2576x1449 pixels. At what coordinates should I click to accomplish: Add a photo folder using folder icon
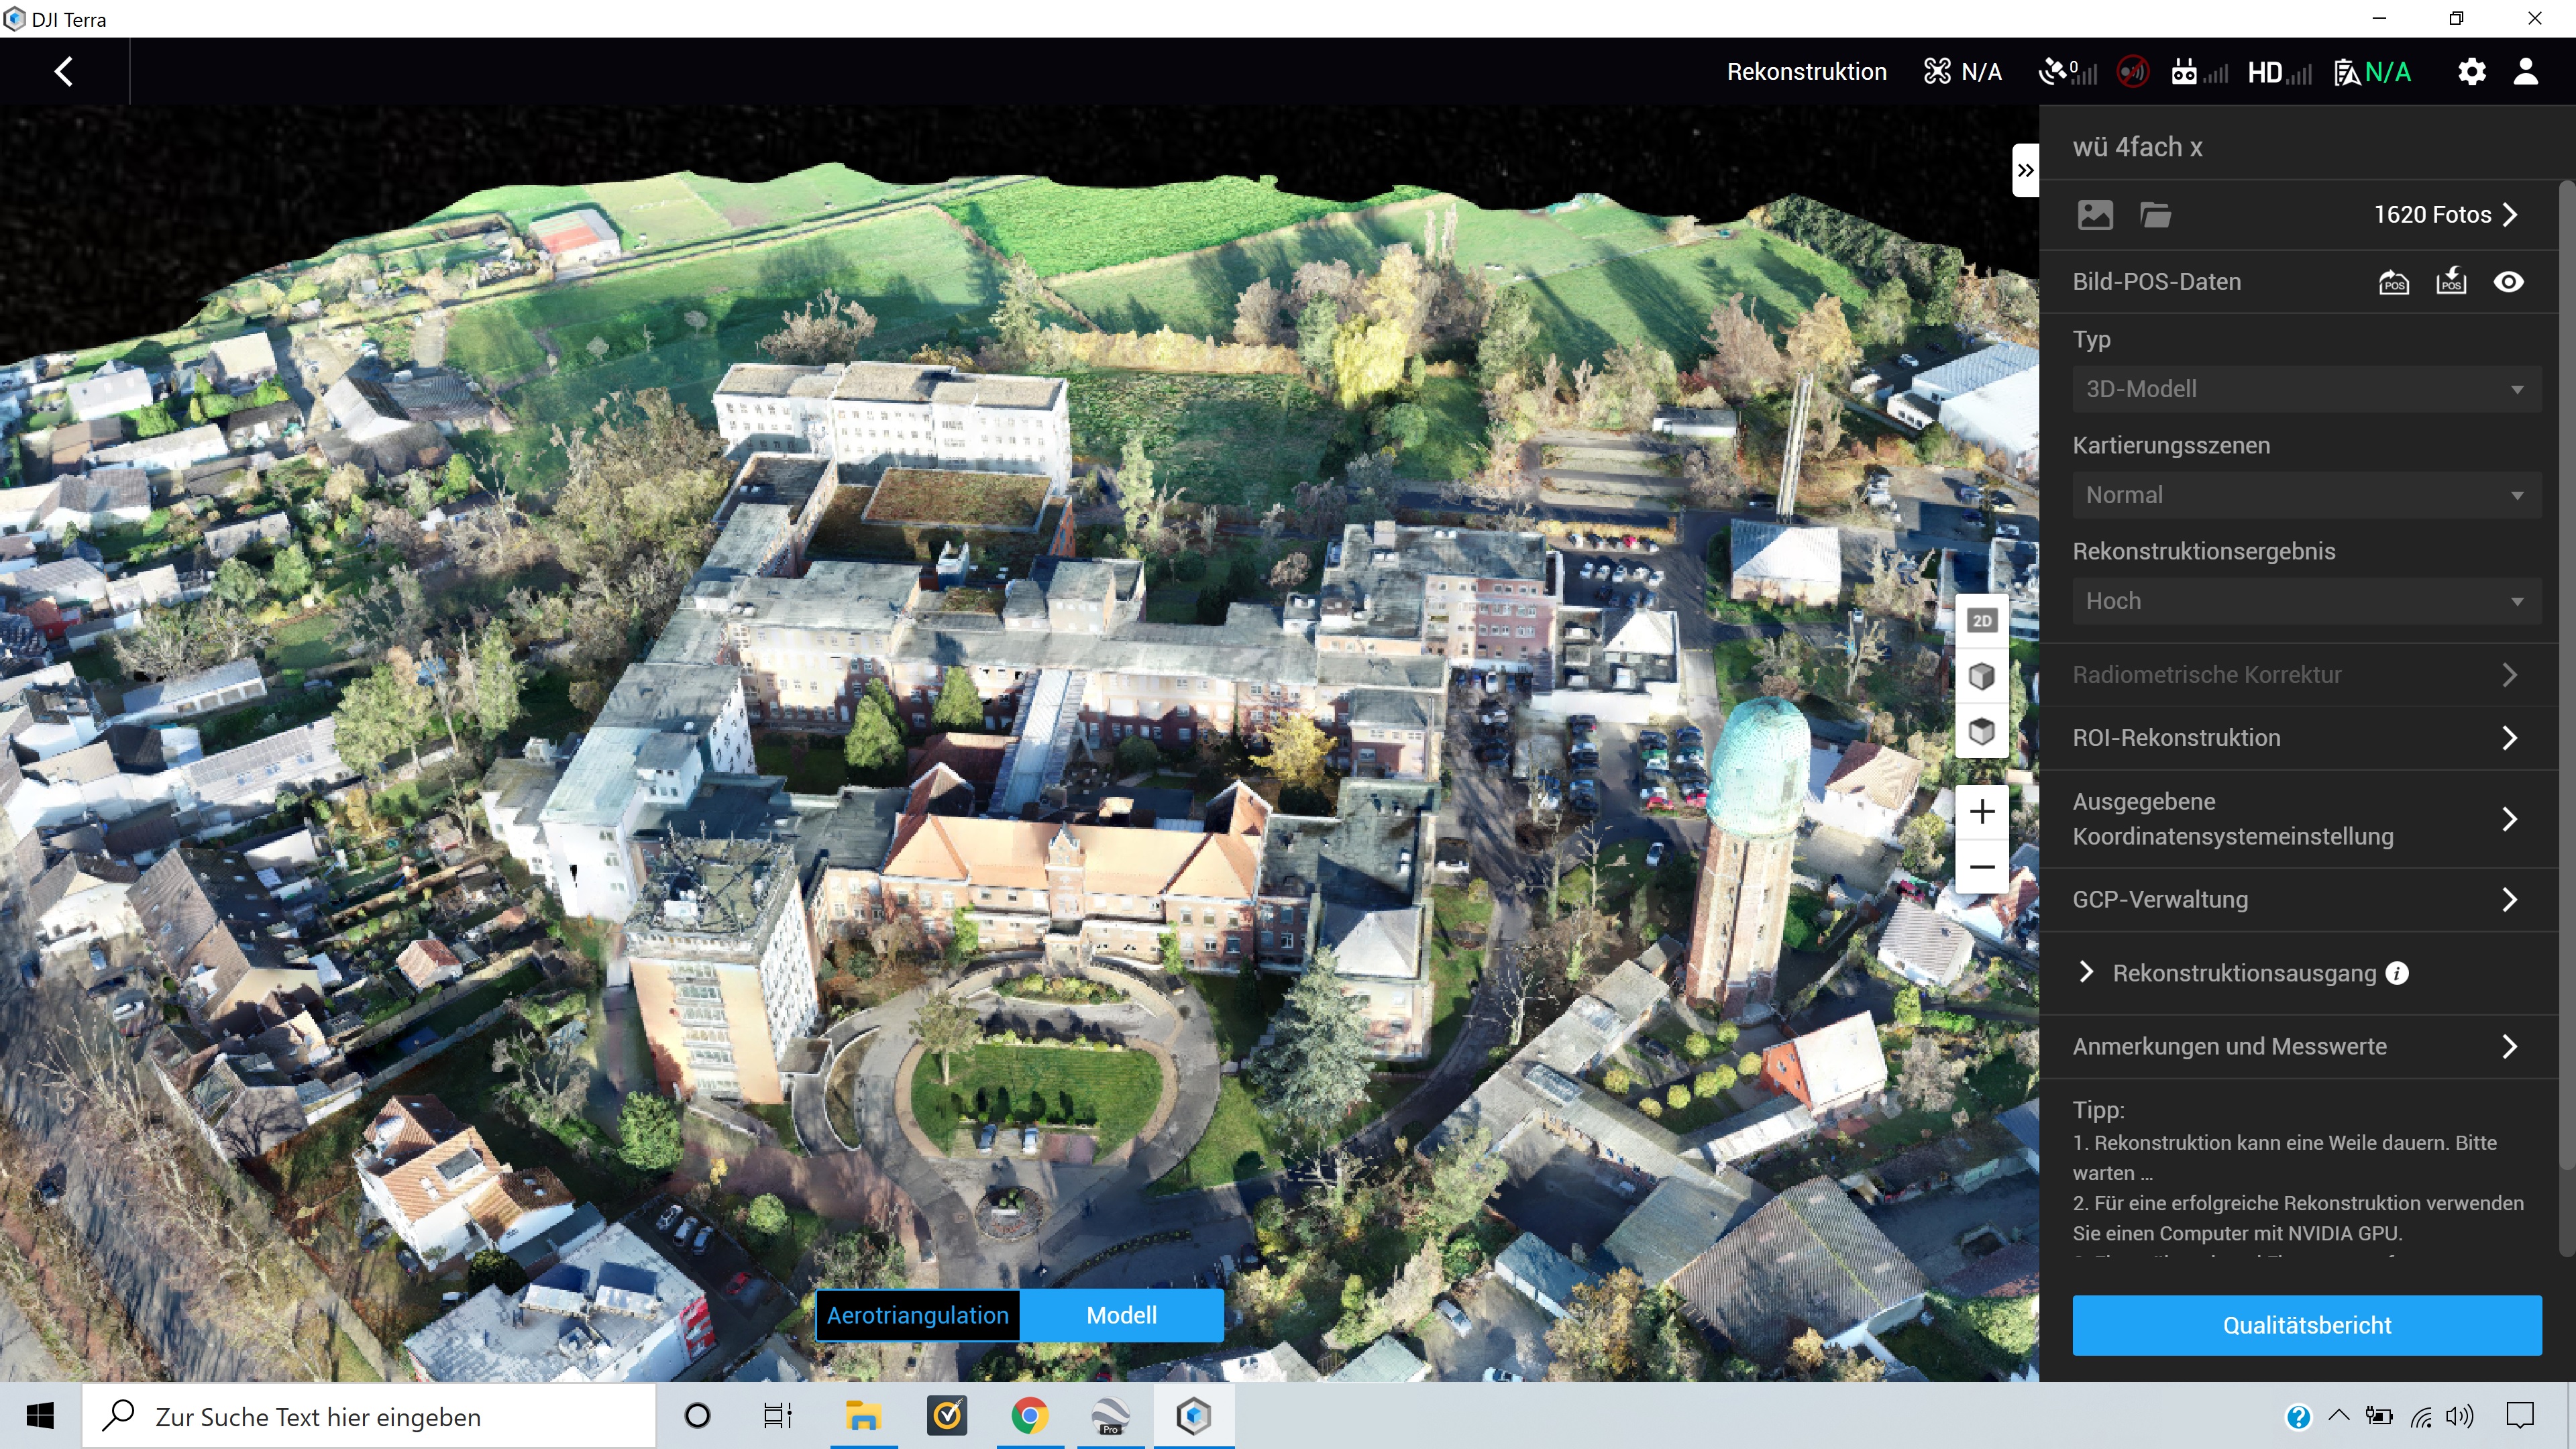(2155, 214)
